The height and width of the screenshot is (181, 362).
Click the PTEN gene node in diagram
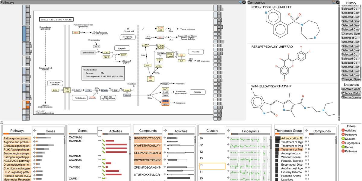(x=93, y=97)
